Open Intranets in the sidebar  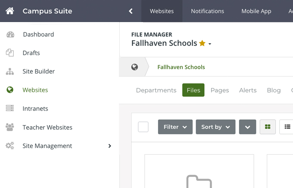coord(35,108)
